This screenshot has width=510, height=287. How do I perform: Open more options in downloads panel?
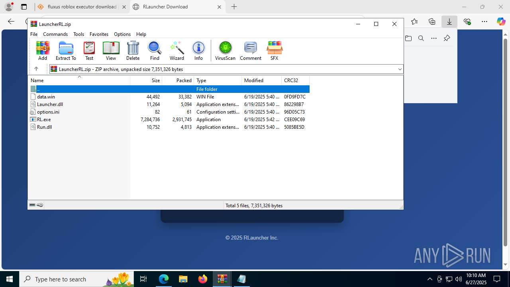[434, 38]
